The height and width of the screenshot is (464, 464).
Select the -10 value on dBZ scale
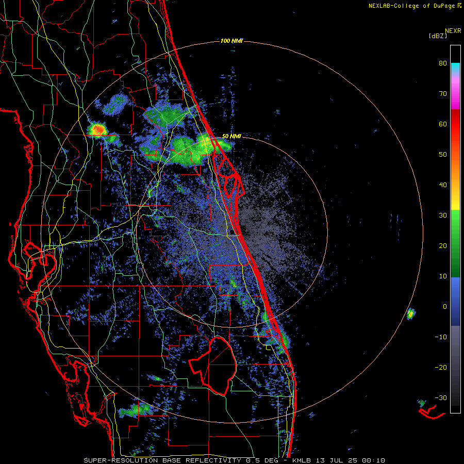tap(441, 337)
